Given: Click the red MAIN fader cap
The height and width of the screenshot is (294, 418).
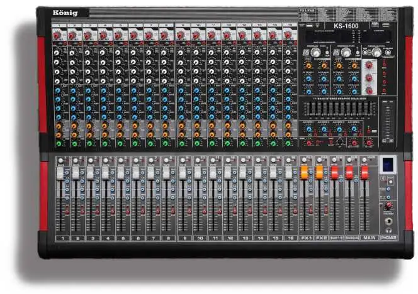Looking at the screenshot, I should click(x=365, y=171).
